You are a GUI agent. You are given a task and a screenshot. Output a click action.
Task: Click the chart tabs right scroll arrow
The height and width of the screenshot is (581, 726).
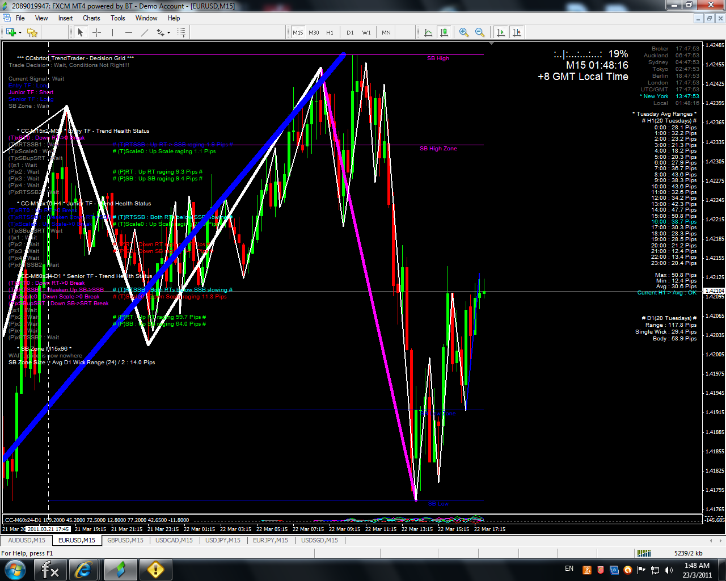point(720,540)
